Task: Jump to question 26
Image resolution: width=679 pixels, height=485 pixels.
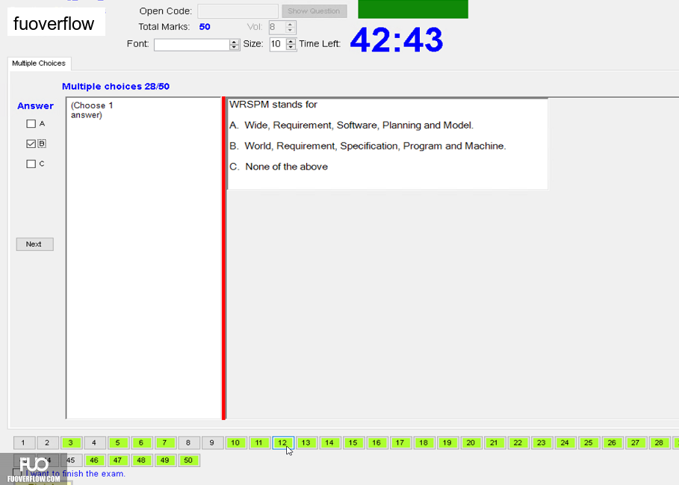Action: tap(613, 442)
